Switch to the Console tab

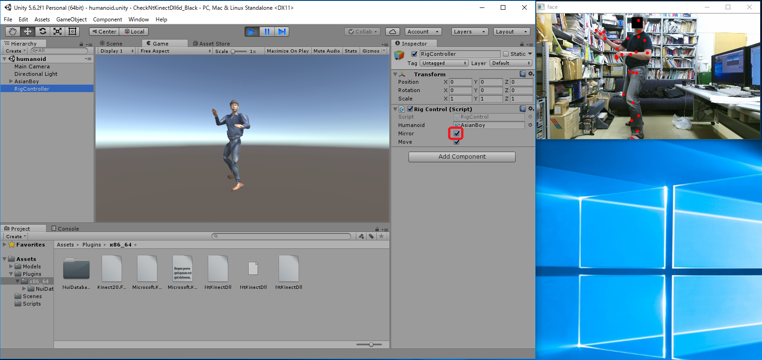coord(65,229)
